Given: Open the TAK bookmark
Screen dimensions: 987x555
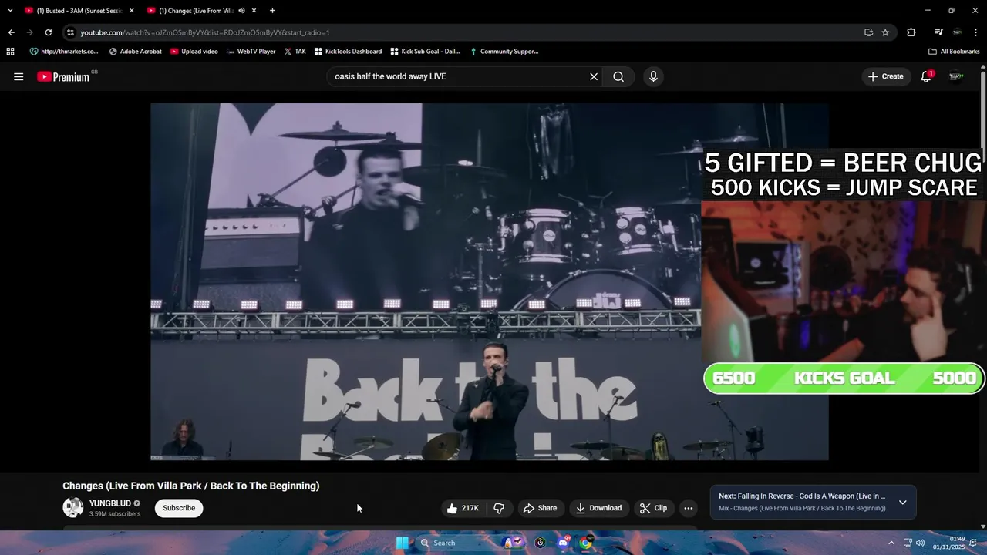Looking at the screenshot, I should 295,52.
